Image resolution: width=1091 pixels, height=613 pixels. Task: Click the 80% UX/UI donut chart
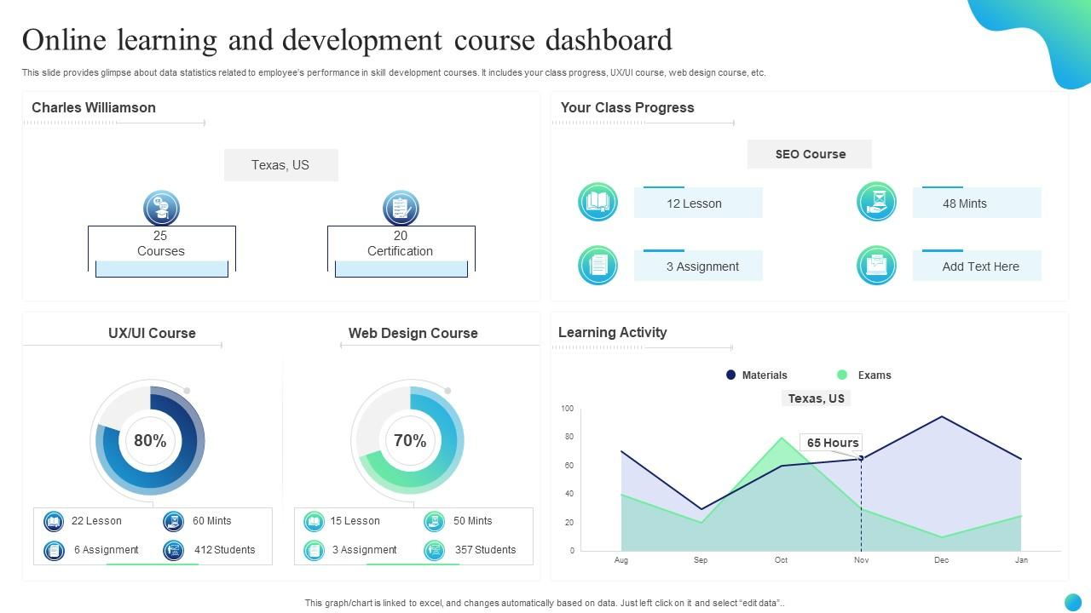pos(149,440)
